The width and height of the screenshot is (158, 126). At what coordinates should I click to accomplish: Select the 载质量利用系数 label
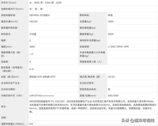tap(10, 28)
